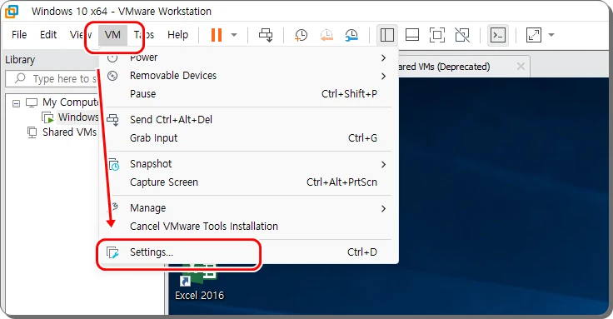Select My Computer in the library

[70, 102]
